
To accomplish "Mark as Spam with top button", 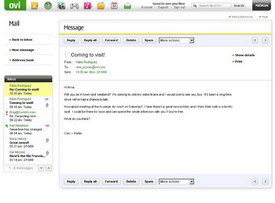I will pyautogui.click(x=148, y=40).
